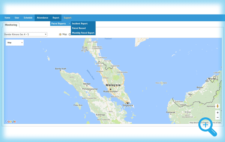Click the Medan city marker
Image resolution: width=225 pixels, height=142 pixels.
pos(87,86)
